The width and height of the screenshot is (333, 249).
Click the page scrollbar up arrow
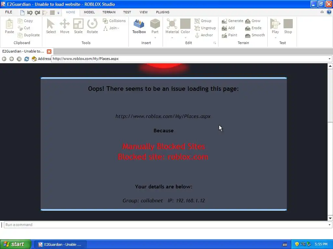coord(330,66)
